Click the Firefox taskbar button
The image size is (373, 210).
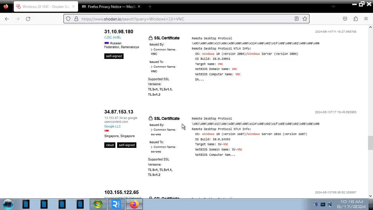point(134,204)
